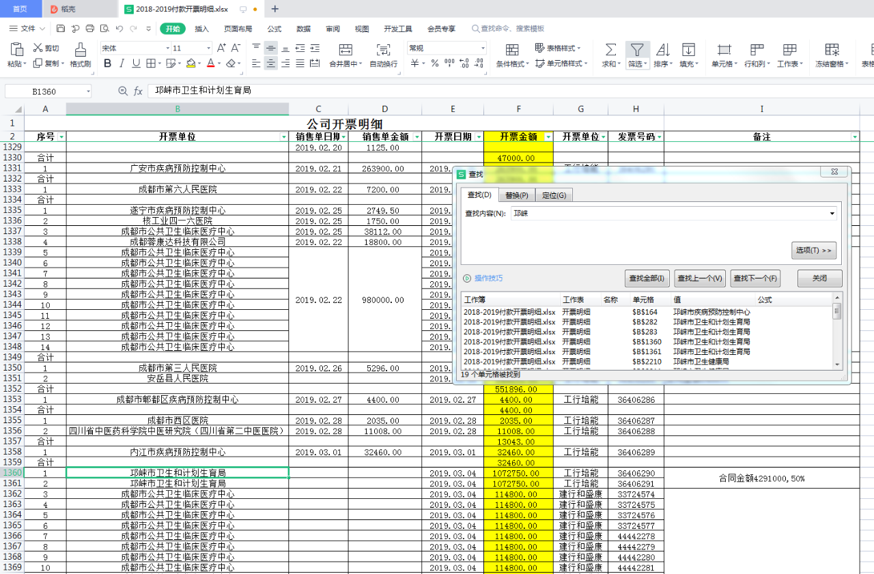Toggle italic formatting in the ribbon

[122, 63]
